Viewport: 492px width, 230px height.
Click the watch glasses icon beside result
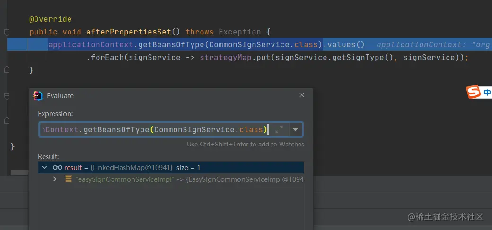pyautogui.click(x=57, y=168)
